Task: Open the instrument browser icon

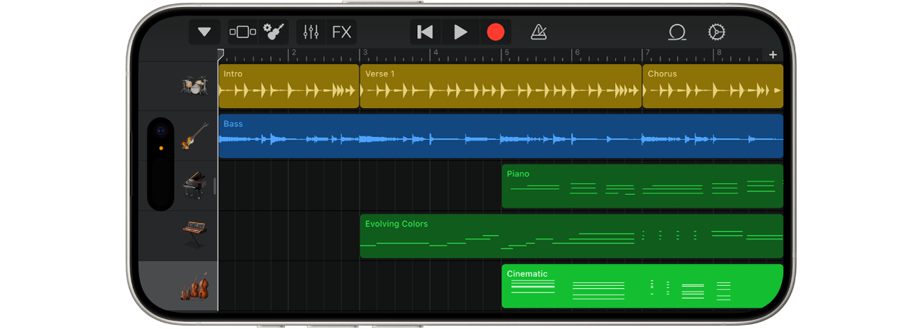Action: (x=274, y=32)
